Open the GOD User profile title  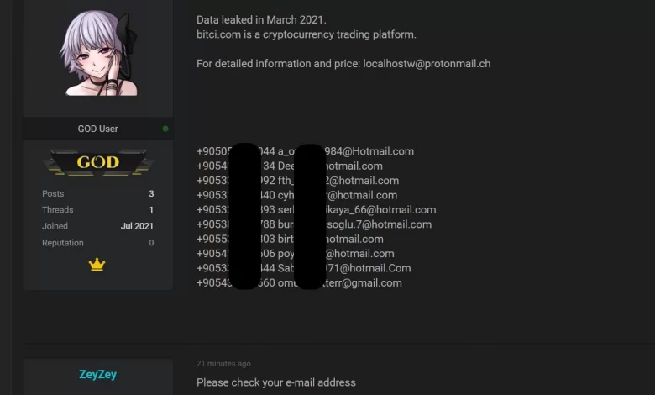[x=97, y=129]
